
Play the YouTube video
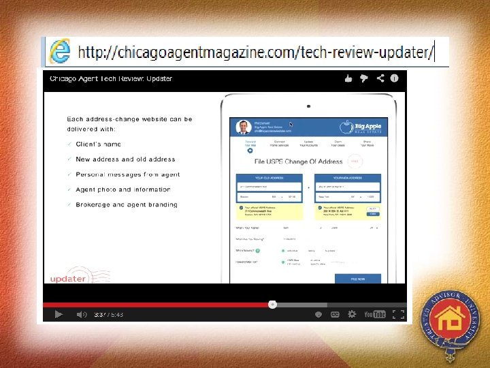pos(59,314)
